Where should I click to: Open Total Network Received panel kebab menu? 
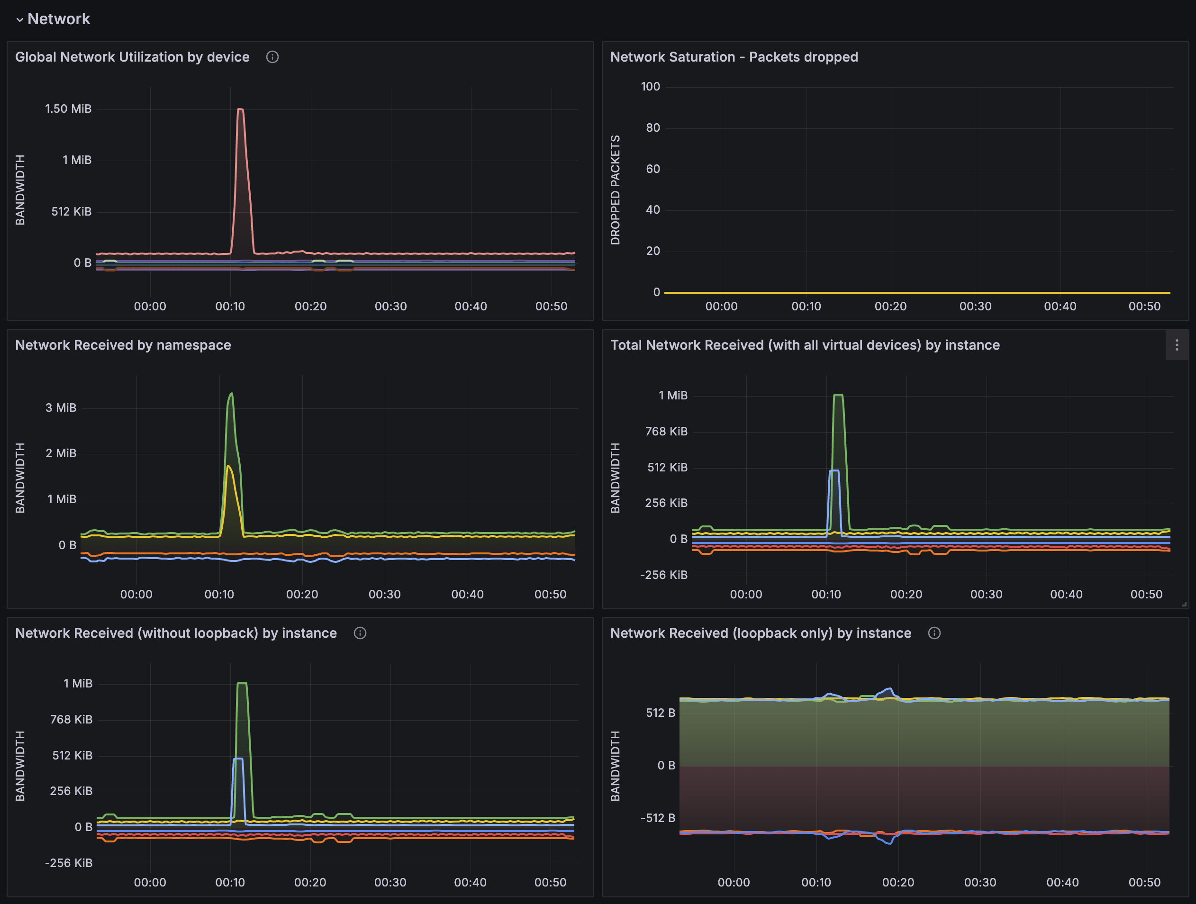coord(1177,345)
